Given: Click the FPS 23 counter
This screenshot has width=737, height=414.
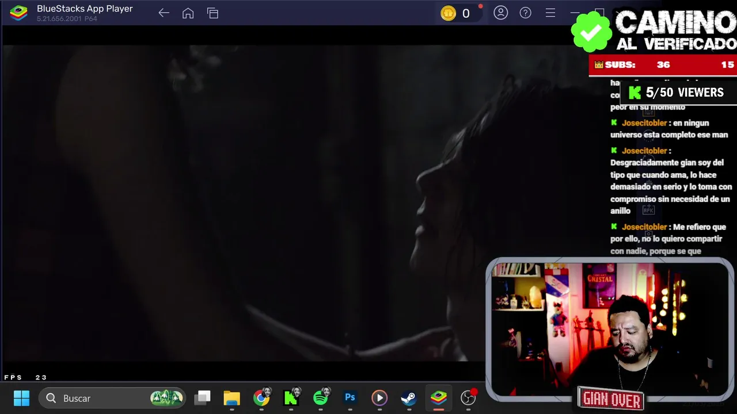Looking at the screenshot, I should point(25,377).
